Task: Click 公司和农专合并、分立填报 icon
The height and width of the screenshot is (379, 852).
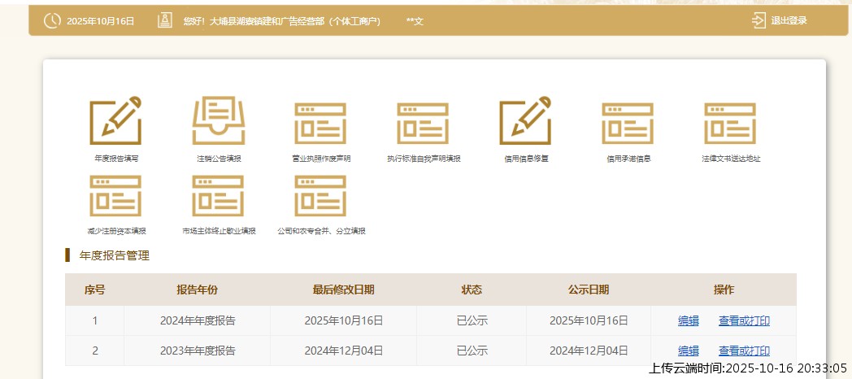Action: point(320,195)
